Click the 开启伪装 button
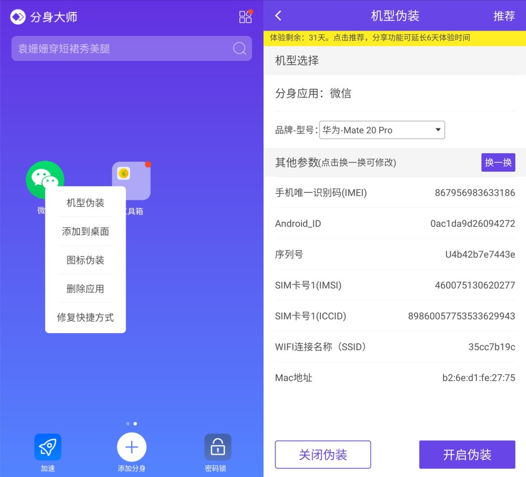Viewport: 526px width, 477px height. (467, 454)
